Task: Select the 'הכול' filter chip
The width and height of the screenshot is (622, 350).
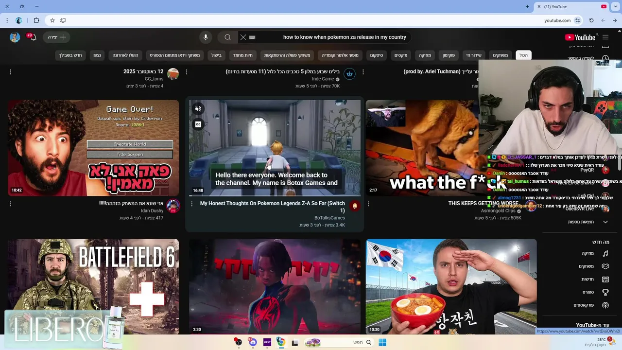Action: coord(523,55)
